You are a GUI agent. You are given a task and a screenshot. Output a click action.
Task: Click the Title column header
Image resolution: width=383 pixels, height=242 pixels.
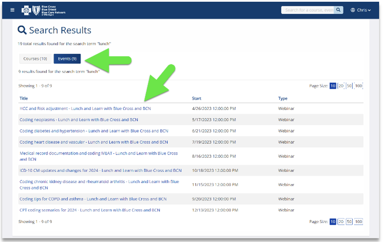[24, 98]
